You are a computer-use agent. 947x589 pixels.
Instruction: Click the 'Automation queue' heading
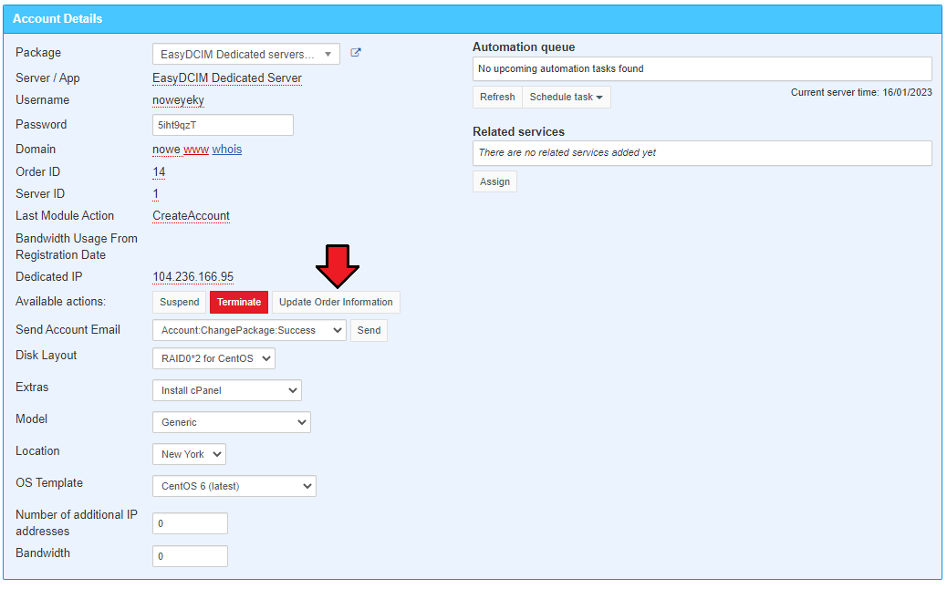point(524,47)
